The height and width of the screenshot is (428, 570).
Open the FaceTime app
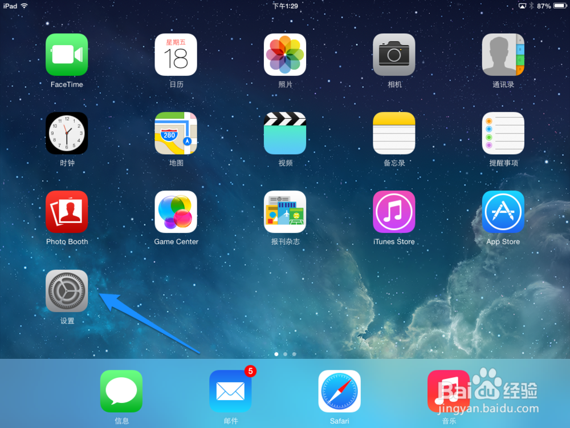pyautogui.click(x=67, y=55)
